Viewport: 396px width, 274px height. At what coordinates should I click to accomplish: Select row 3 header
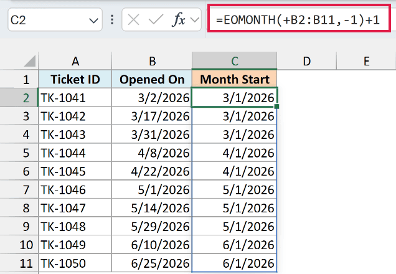(x=19, y=116)
